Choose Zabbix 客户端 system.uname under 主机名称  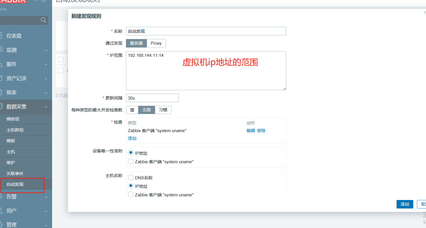(x=131, y=194)
